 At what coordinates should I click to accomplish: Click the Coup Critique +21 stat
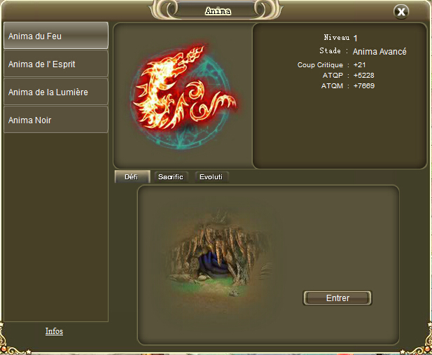coord(331,65)
